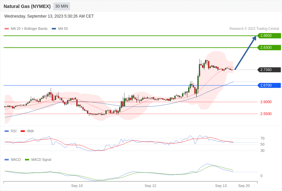Select the Sep 12 date on the time axis

pyautogui.click(x=150, y=186)
